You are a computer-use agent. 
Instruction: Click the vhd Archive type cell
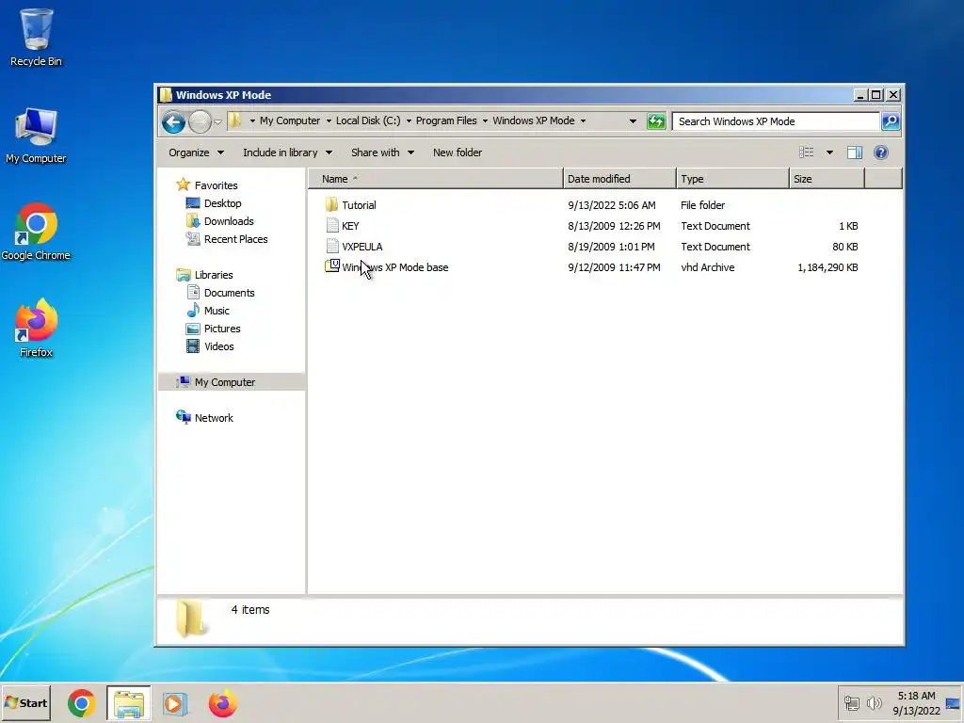click(708, 266)
